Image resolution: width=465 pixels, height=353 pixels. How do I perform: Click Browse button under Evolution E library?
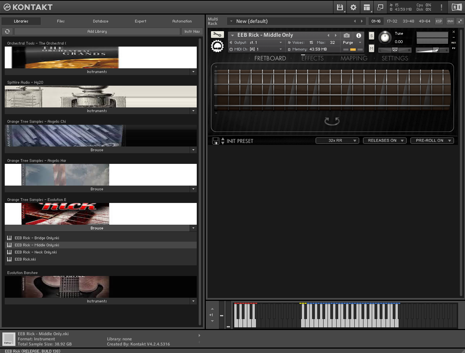pyautogui.click(x=97, y=228)
